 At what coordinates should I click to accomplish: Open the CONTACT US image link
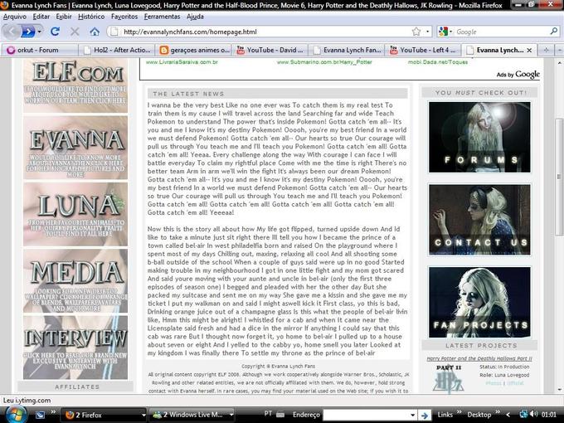pyautogui.click(x=479, y=220)
